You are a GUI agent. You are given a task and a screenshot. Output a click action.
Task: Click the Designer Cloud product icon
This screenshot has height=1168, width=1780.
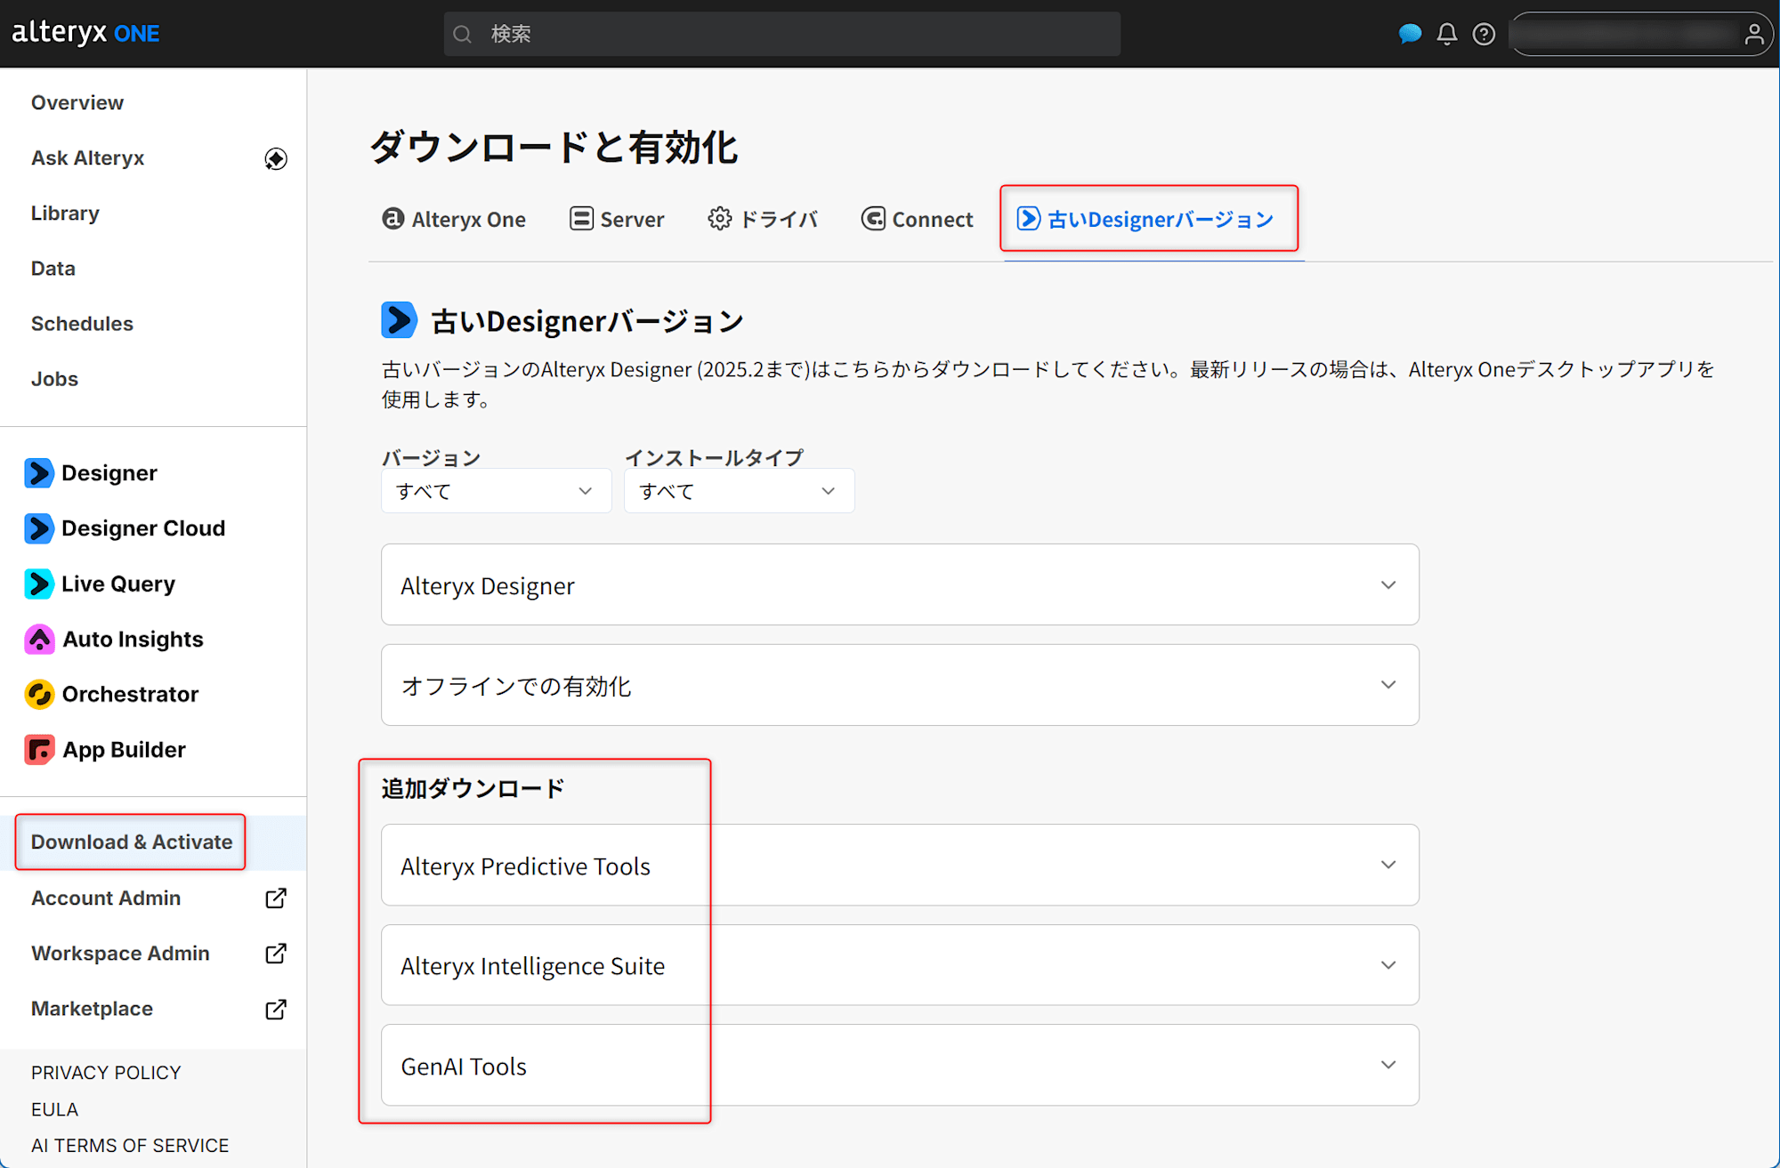[x=39, y=528]
